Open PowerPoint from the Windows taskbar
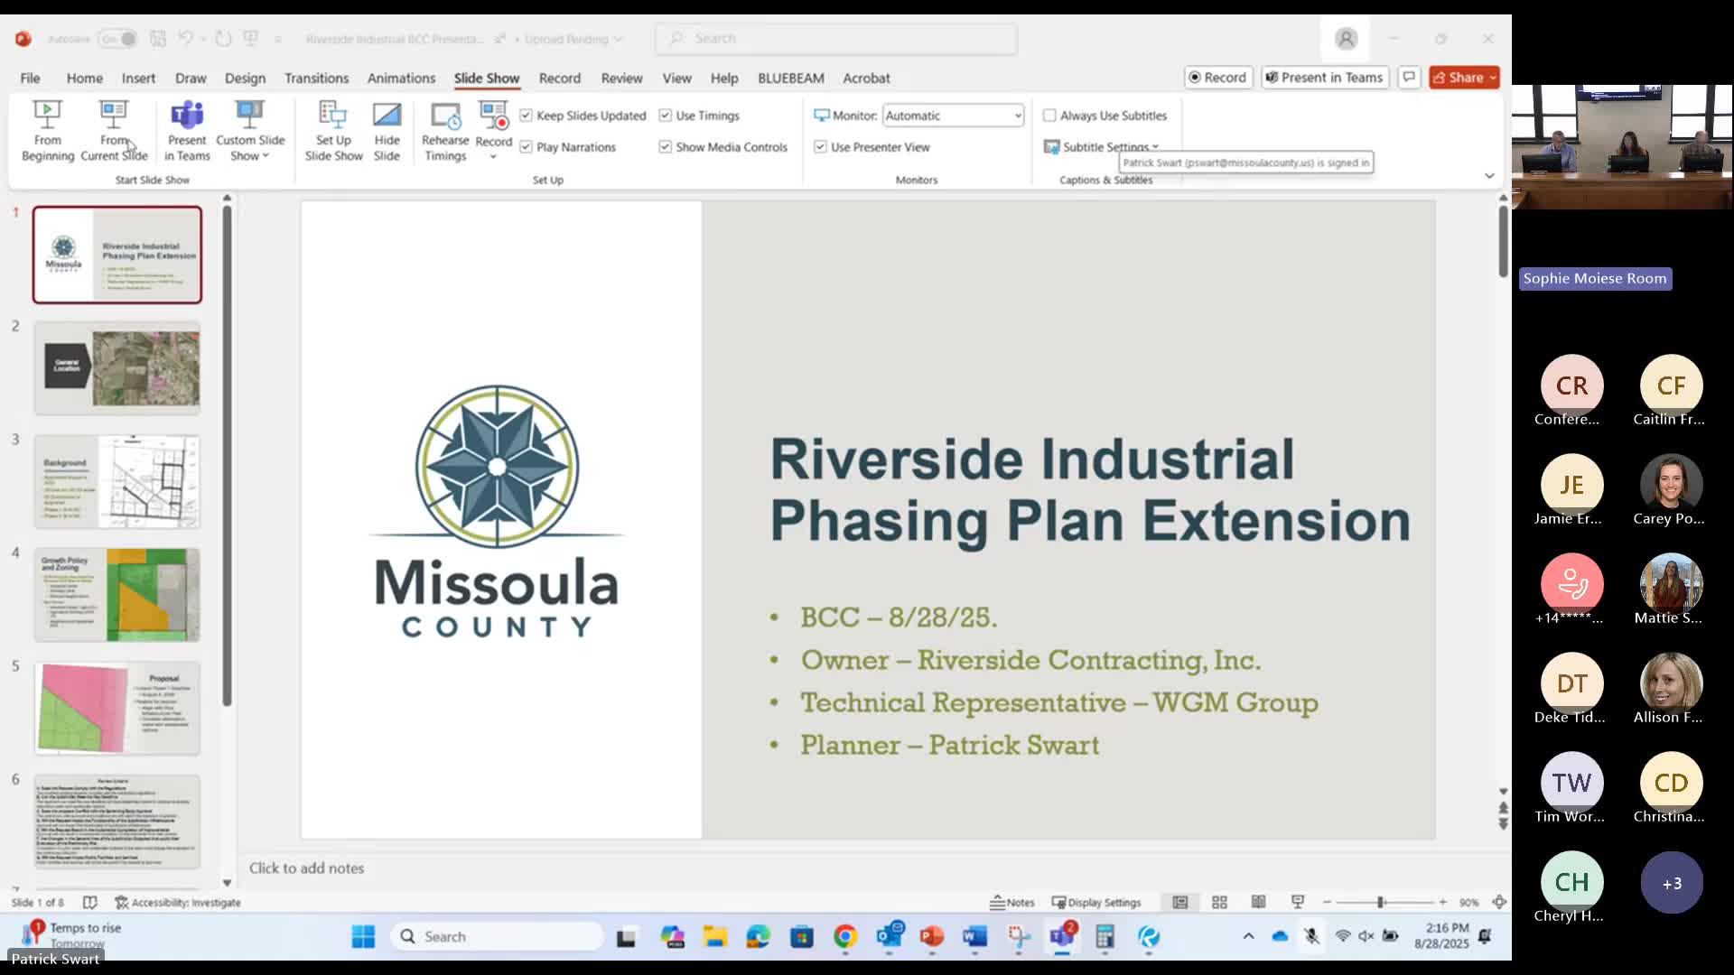The image size is (1734, 975). tap(931, 937)
